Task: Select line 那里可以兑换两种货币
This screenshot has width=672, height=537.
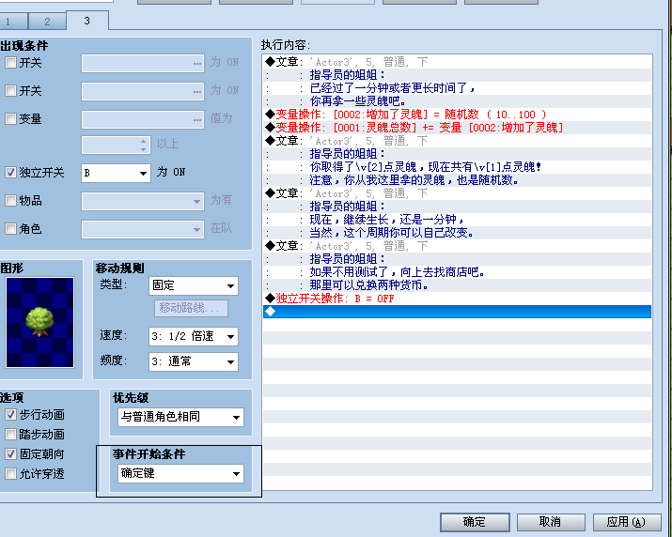Action: [458, 285]
